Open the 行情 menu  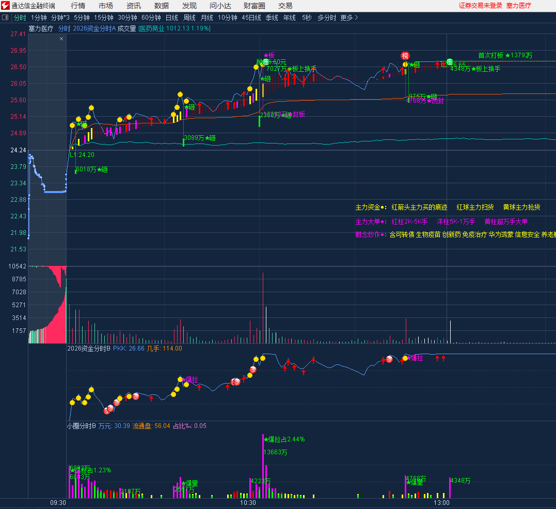point(78,6)
